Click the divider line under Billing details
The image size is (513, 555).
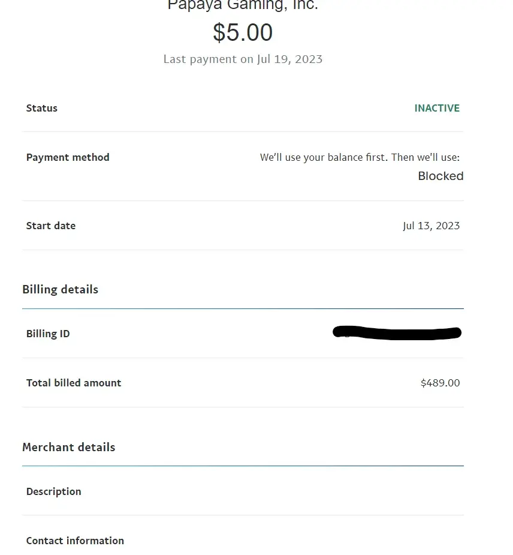pyautogui.click(x=243, y=309)
